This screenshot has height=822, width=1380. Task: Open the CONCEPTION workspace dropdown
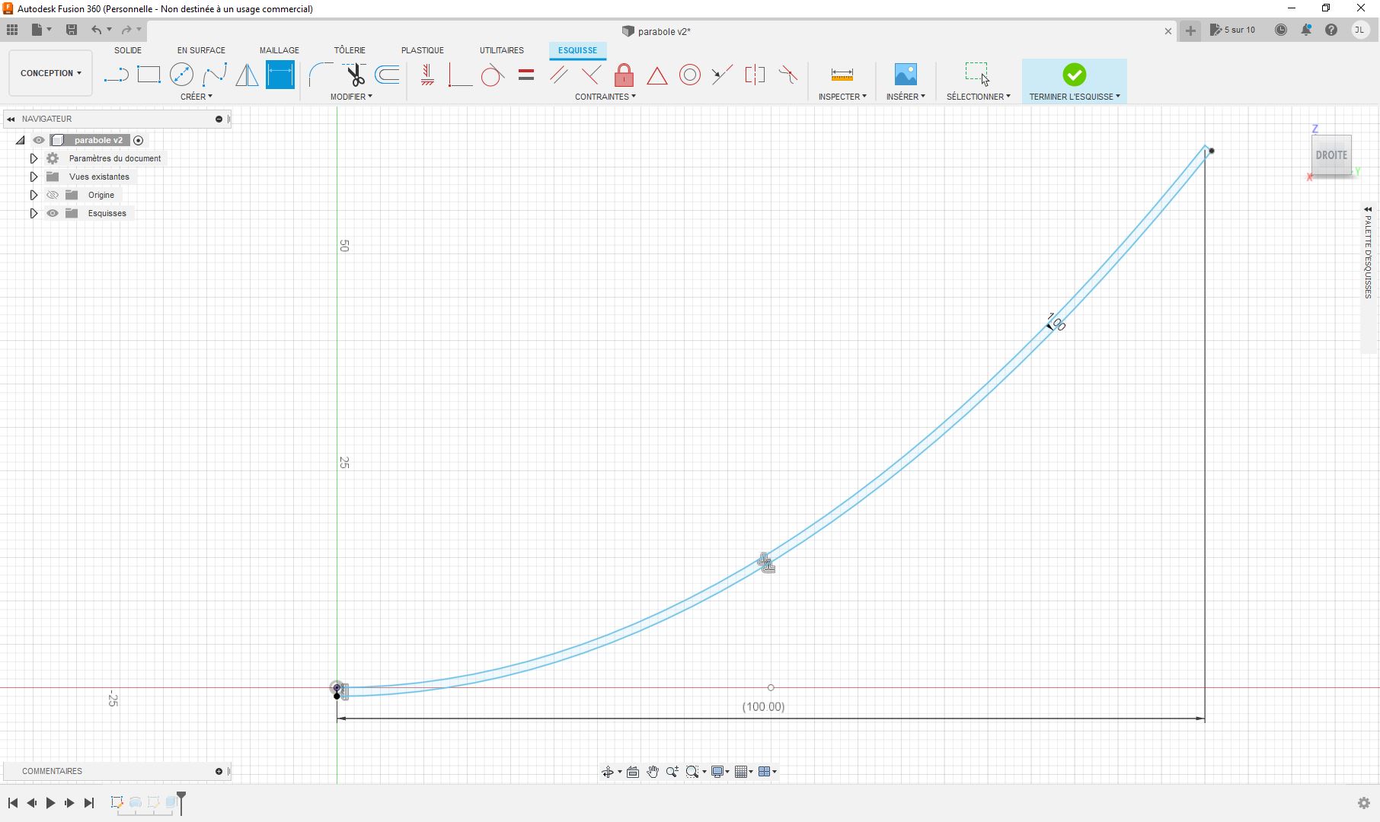pyautogui.click(x=50, y=73)
